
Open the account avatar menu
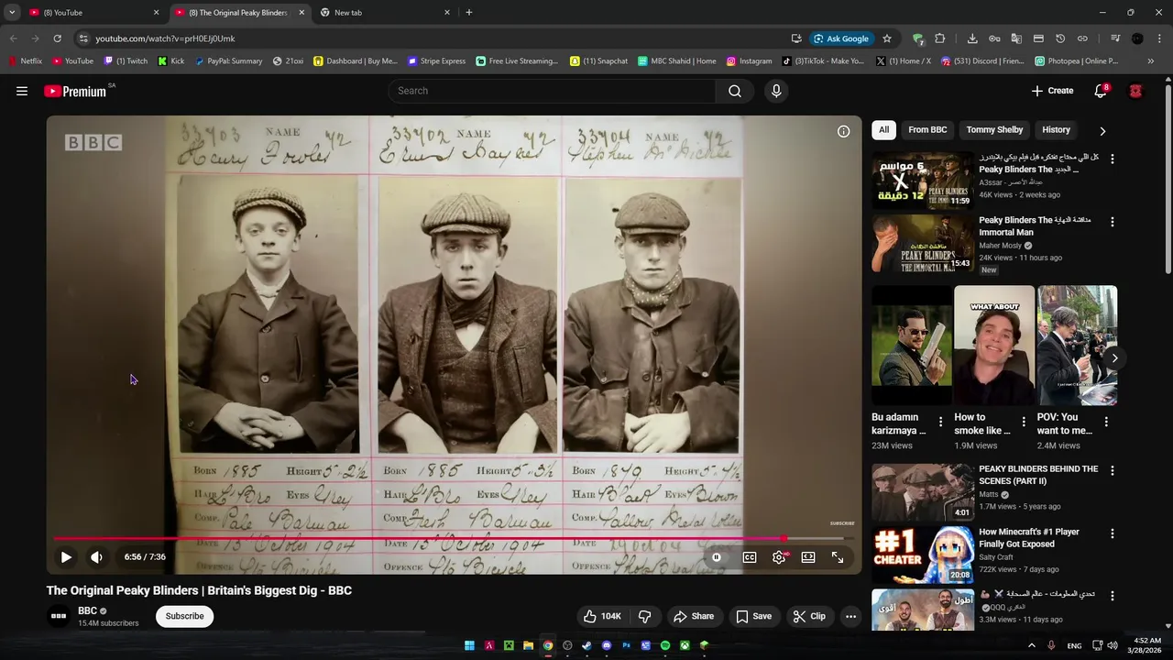point(1135,91)
